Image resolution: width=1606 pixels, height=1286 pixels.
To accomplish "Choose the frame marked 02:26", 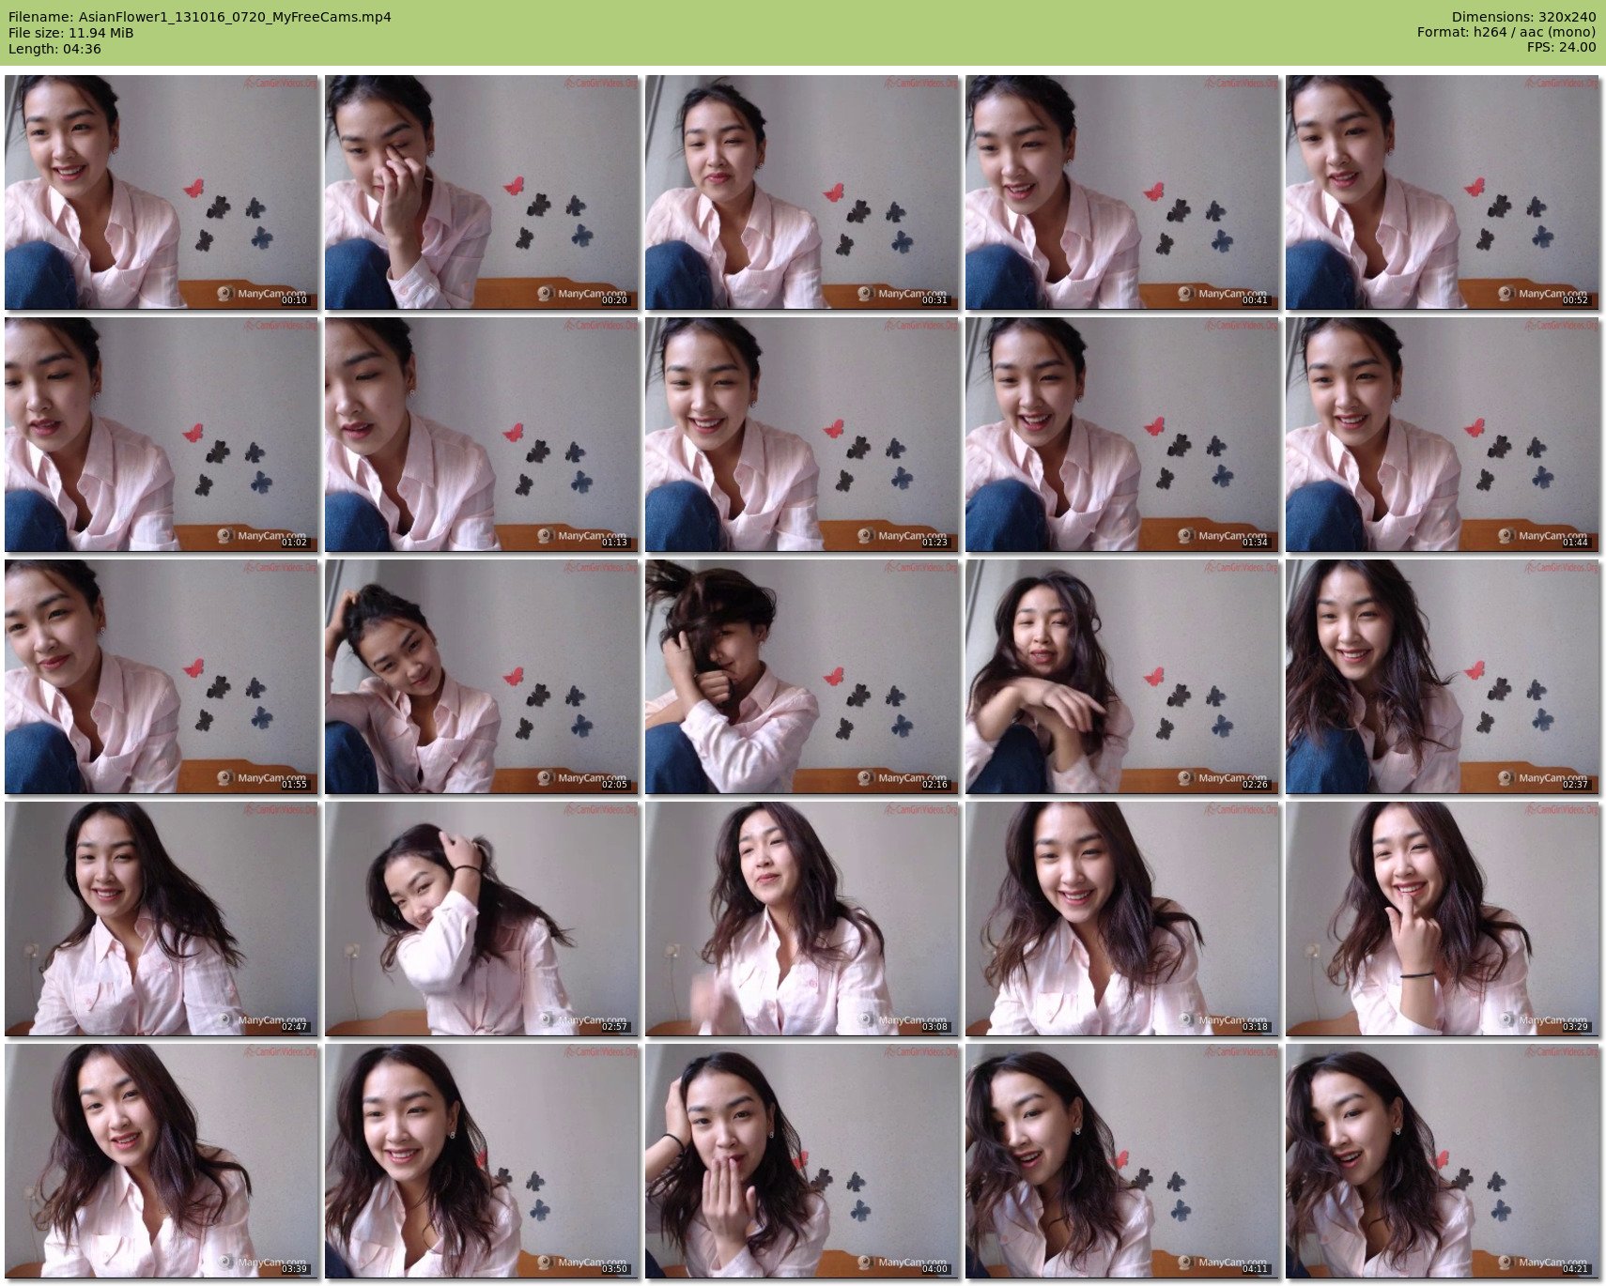I will (1122, 677).
